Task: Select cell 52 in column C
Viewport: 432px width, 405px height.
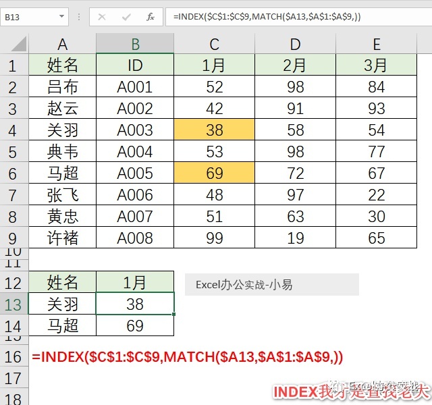Action: click(215, 86)
